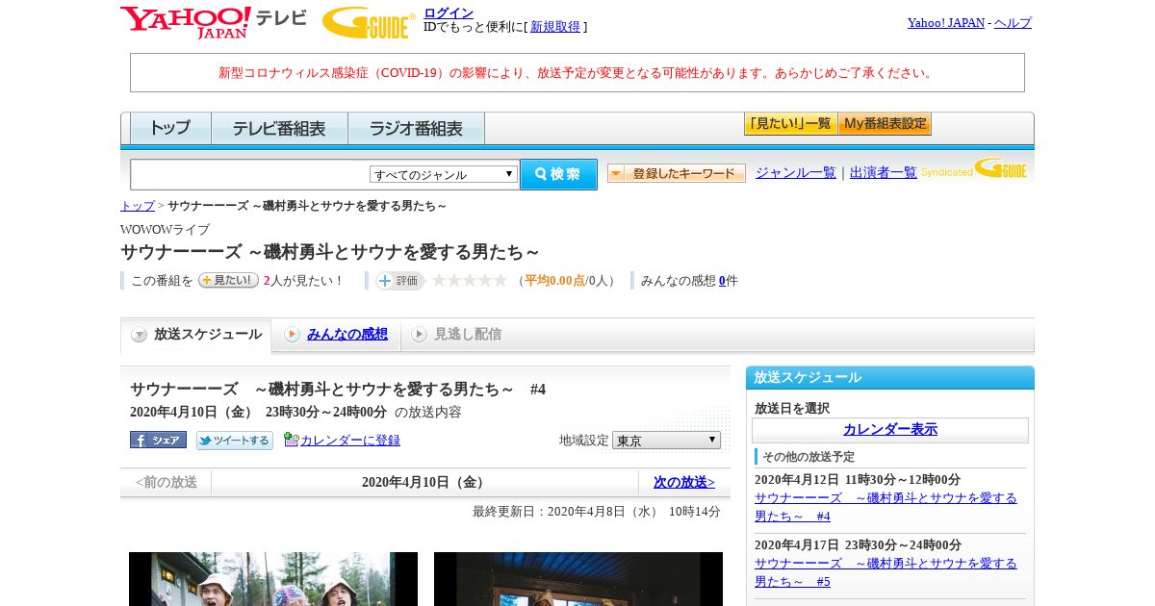This screenshot has height=606, width=1155.
Task: Click the My番組表設定 button
Action: pos(885,123)
